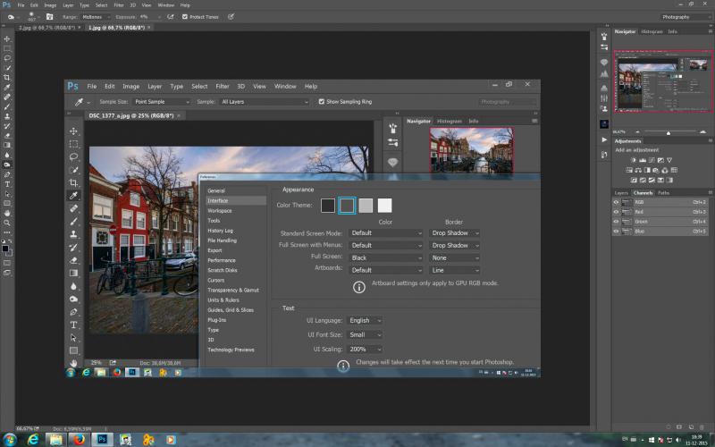Image resolution: width=715 pixels, height=447 pixels.
Task: Open the outer Window menu
Action: tap(166, 5)
